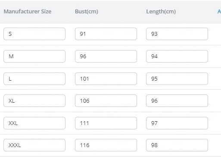Select the size field containing S
The image size is (221, 157).
34,34
